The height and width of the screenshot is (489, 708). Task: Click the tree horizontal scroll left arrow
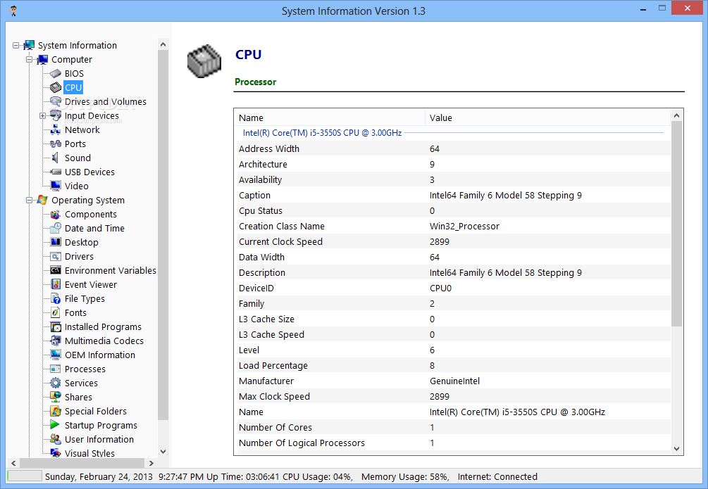pyautogui.click(x=13, y=463)
